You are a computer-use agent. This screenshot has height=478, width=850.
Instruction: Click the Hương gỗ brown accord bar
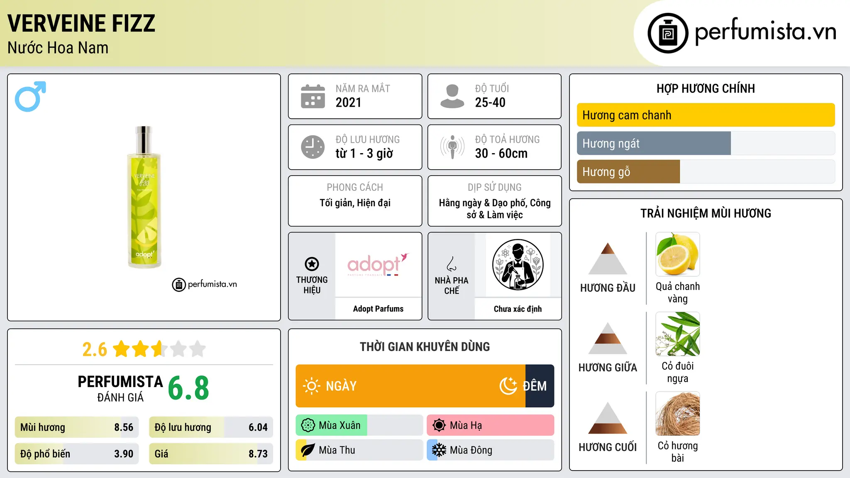[x=628, y=171]
